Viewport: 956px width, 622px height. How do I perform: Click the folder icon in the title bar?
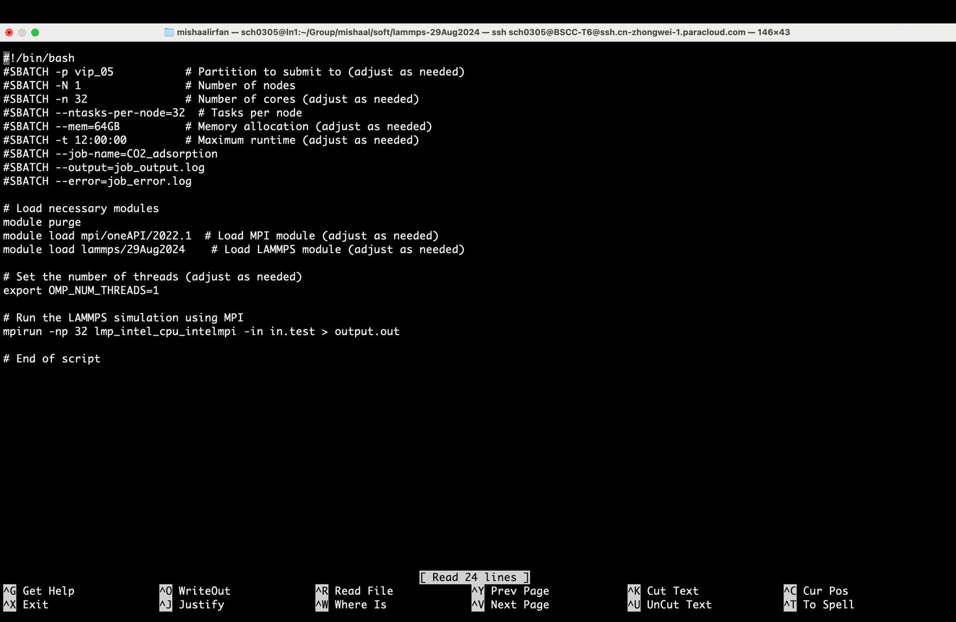[169, 32]
